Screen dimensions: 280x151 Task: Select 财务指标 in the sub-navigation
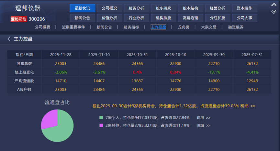coord(131,27)
